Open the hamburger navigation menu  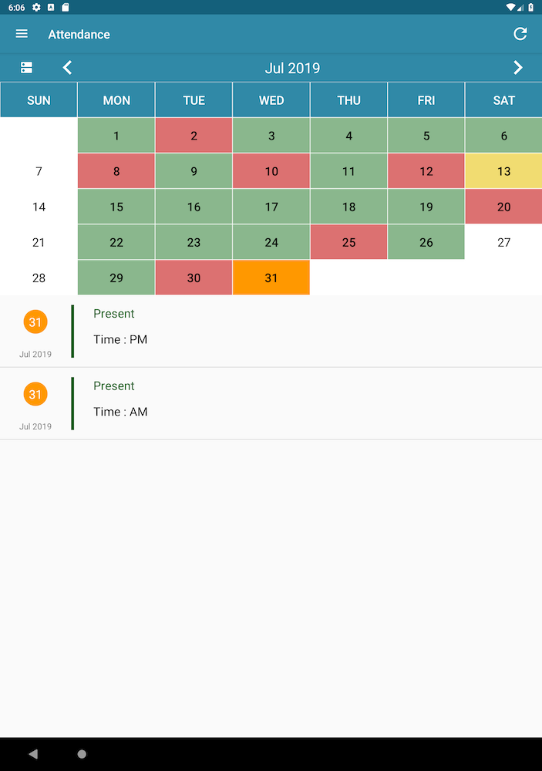(x=22, y=34)
